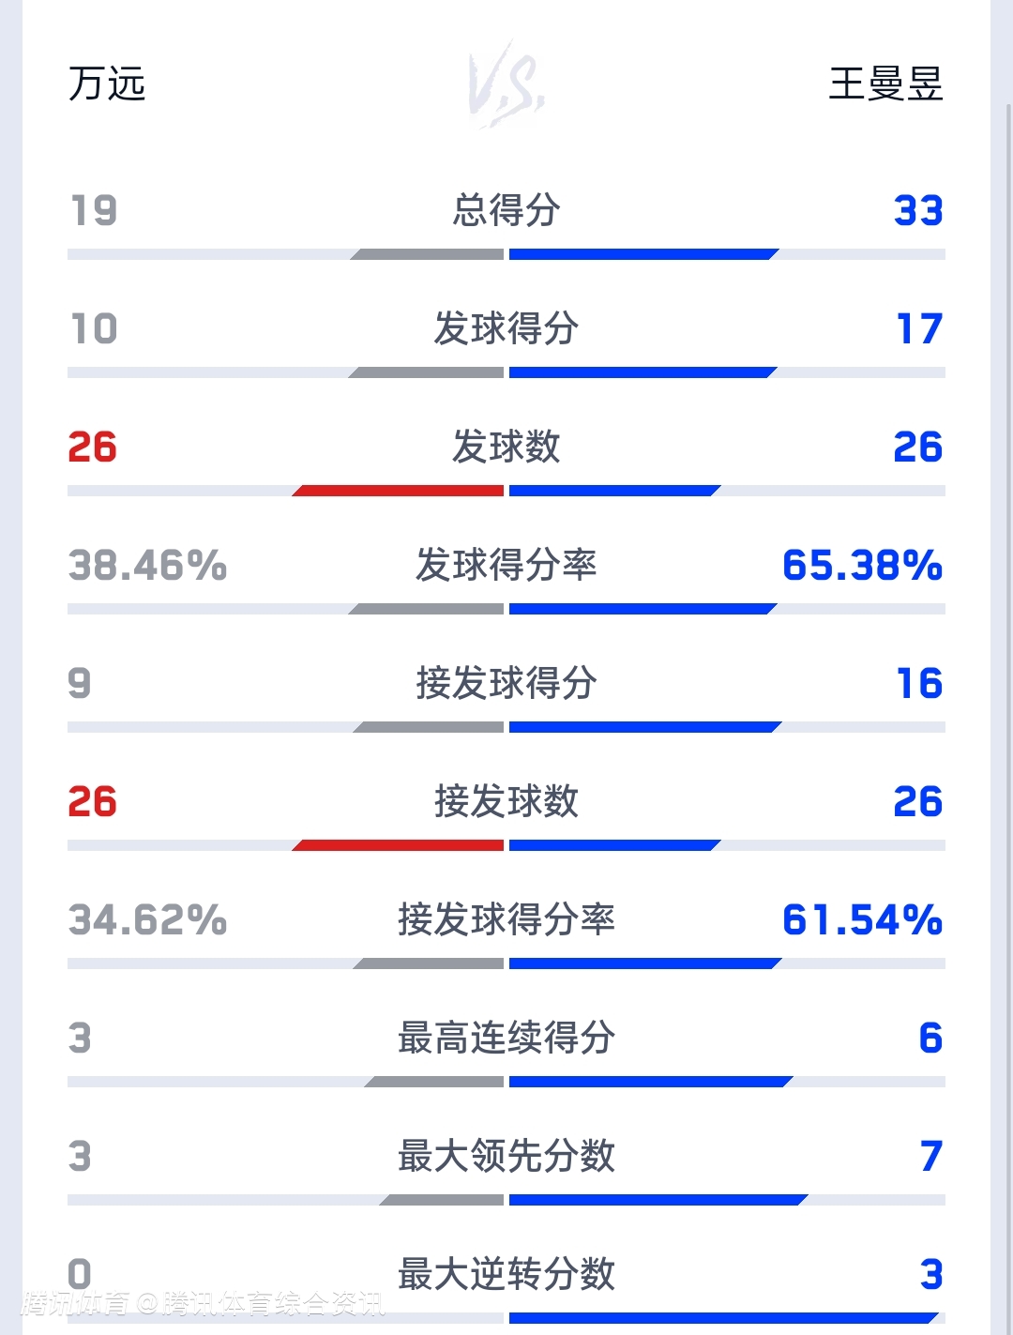1013x1335 pixels.
Task: Click the 61.54% receive win rate
Action: pos(862,920)
